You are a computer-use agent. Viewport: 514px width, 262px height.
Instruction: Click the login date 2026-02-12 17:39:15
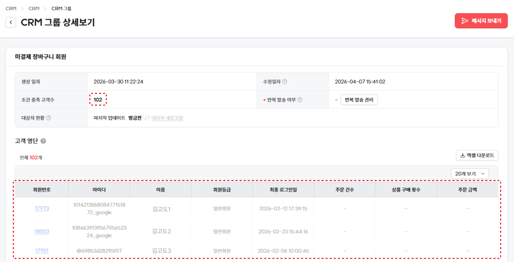(x=283, y=209)
